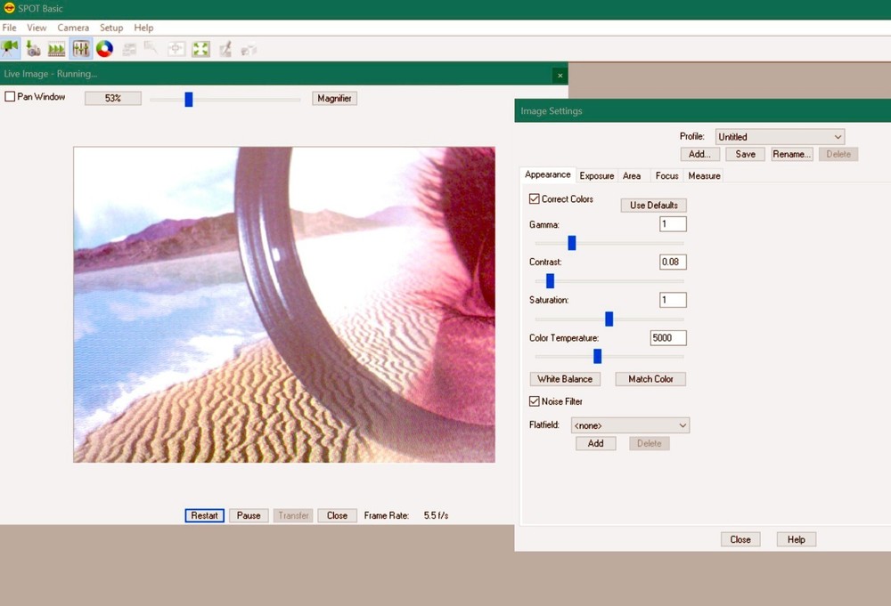This screenshot has width=891, height=606.
Task: Click the capture image icon
Action: pyautogui.click(x=33, y=48)
